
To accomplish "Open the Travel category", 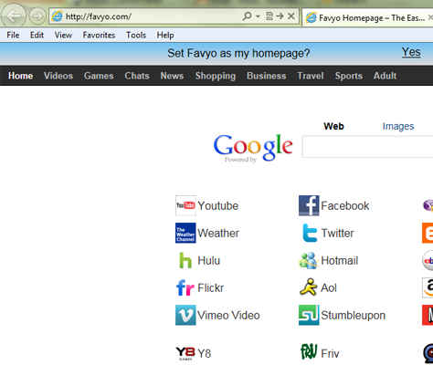I will 311,76.
